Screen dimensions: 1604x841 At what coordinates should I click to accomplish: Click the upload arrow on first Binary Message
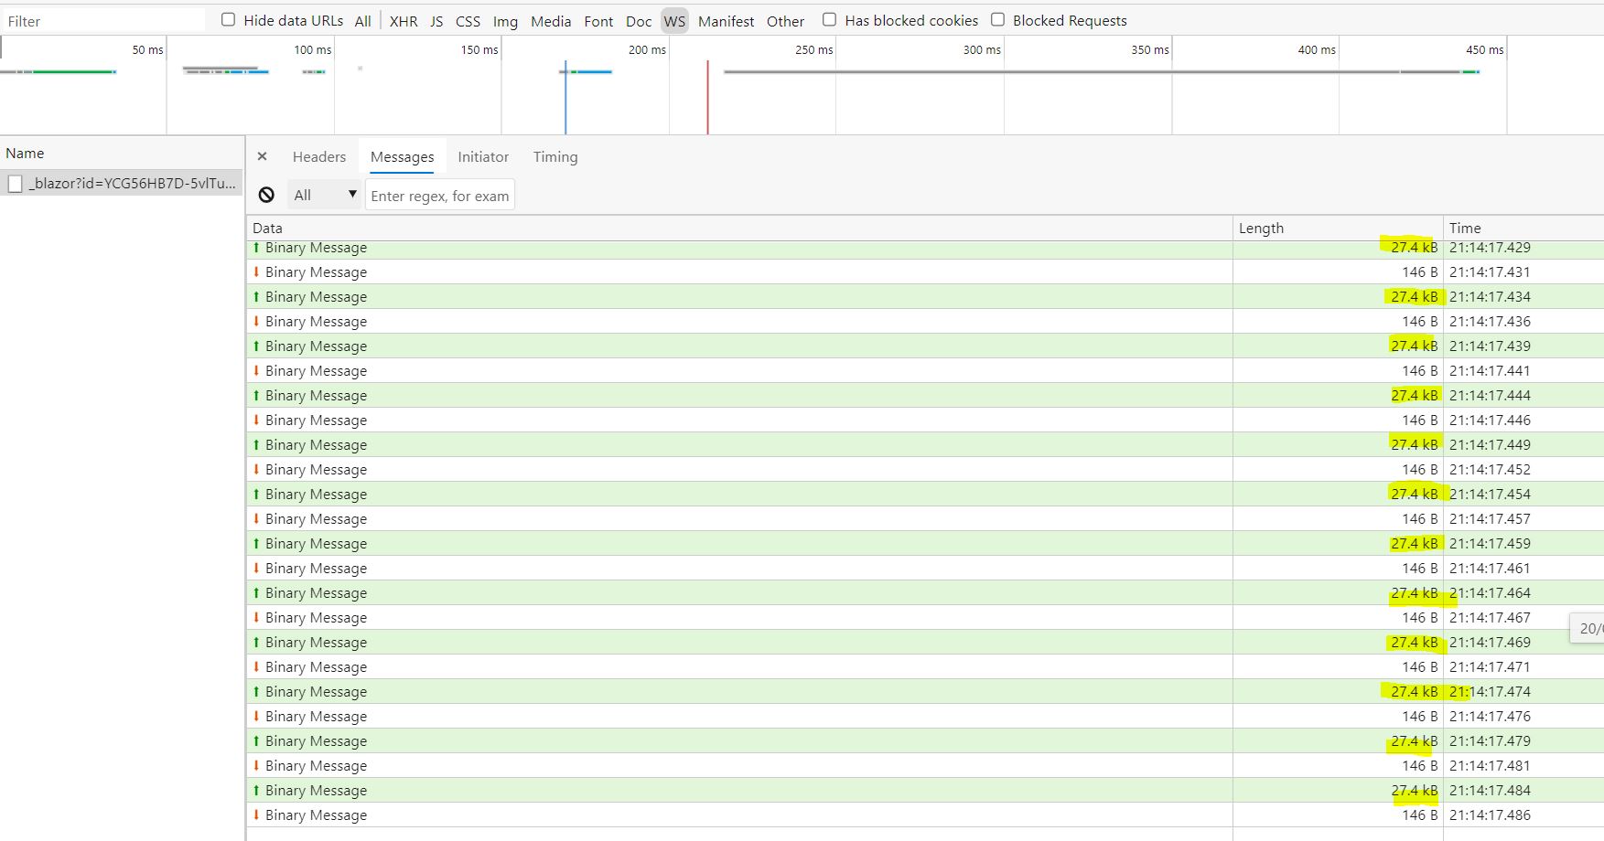pos(255,247)
